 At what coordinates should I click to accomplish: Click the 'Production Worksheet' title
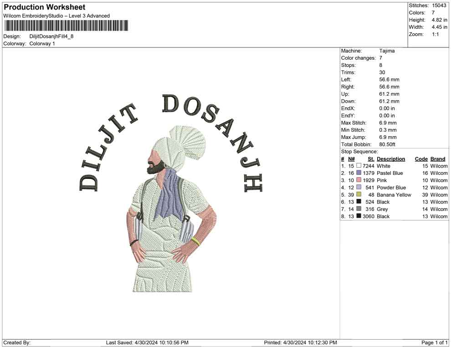[x=44, y=7]
